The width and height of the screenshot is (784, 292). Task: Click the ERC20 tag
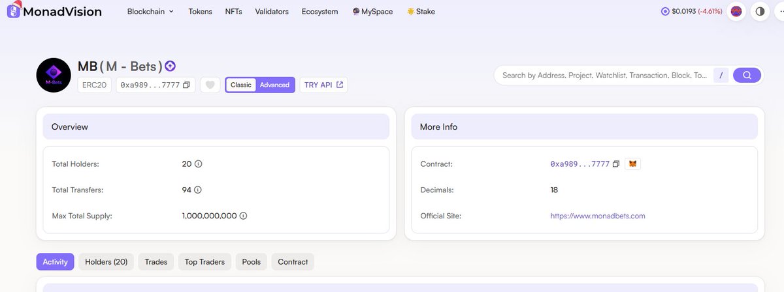(x=95, y=85)
